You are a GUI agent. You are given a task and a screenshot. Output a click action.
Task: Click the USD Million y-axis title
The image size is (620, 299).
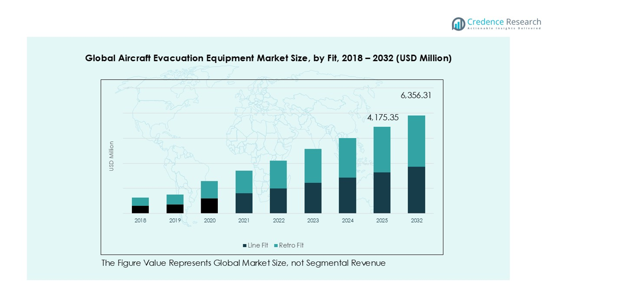(111, 156)
